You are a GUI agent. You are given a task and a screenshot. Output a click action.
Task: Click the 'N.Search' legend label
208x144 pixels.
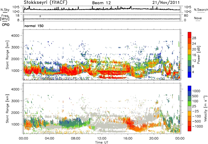pyautogui.click(x=201, y=10)
